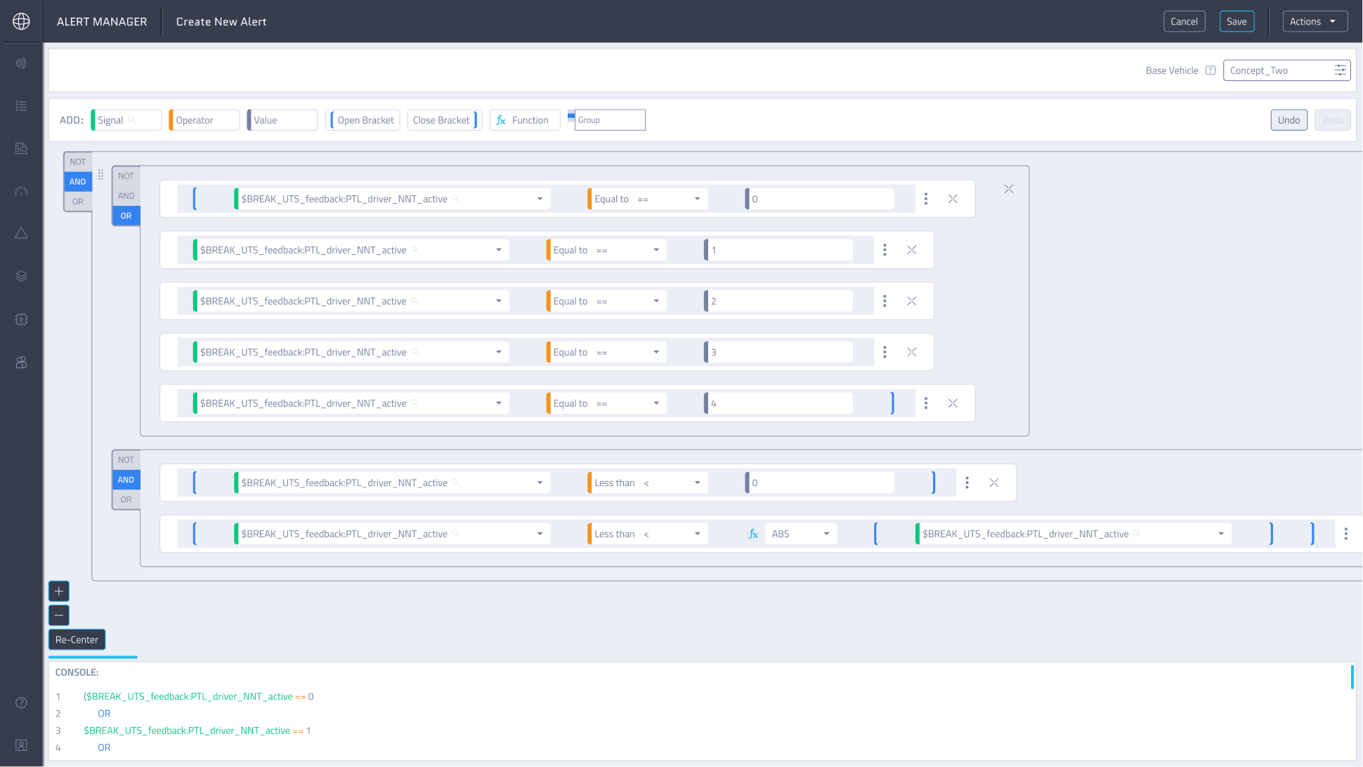Open three-dot menu on value 3 row
Image resolution: width=1363 pixels, height=767 pixels.
pos(885,352)
